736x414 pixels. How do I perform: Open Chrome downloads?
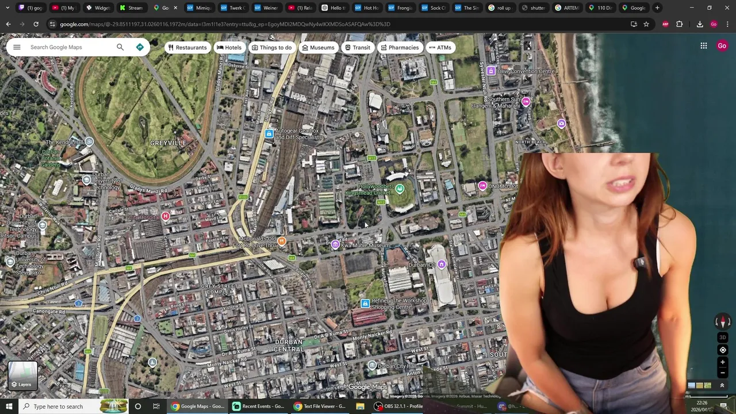pyautogui.click(x=700, y=24)
